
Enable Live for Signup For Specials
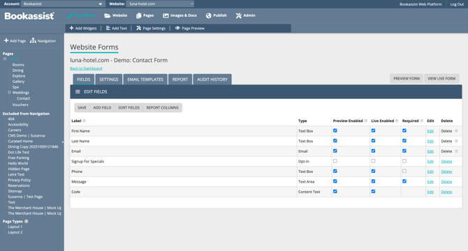[x=374, y=161]
